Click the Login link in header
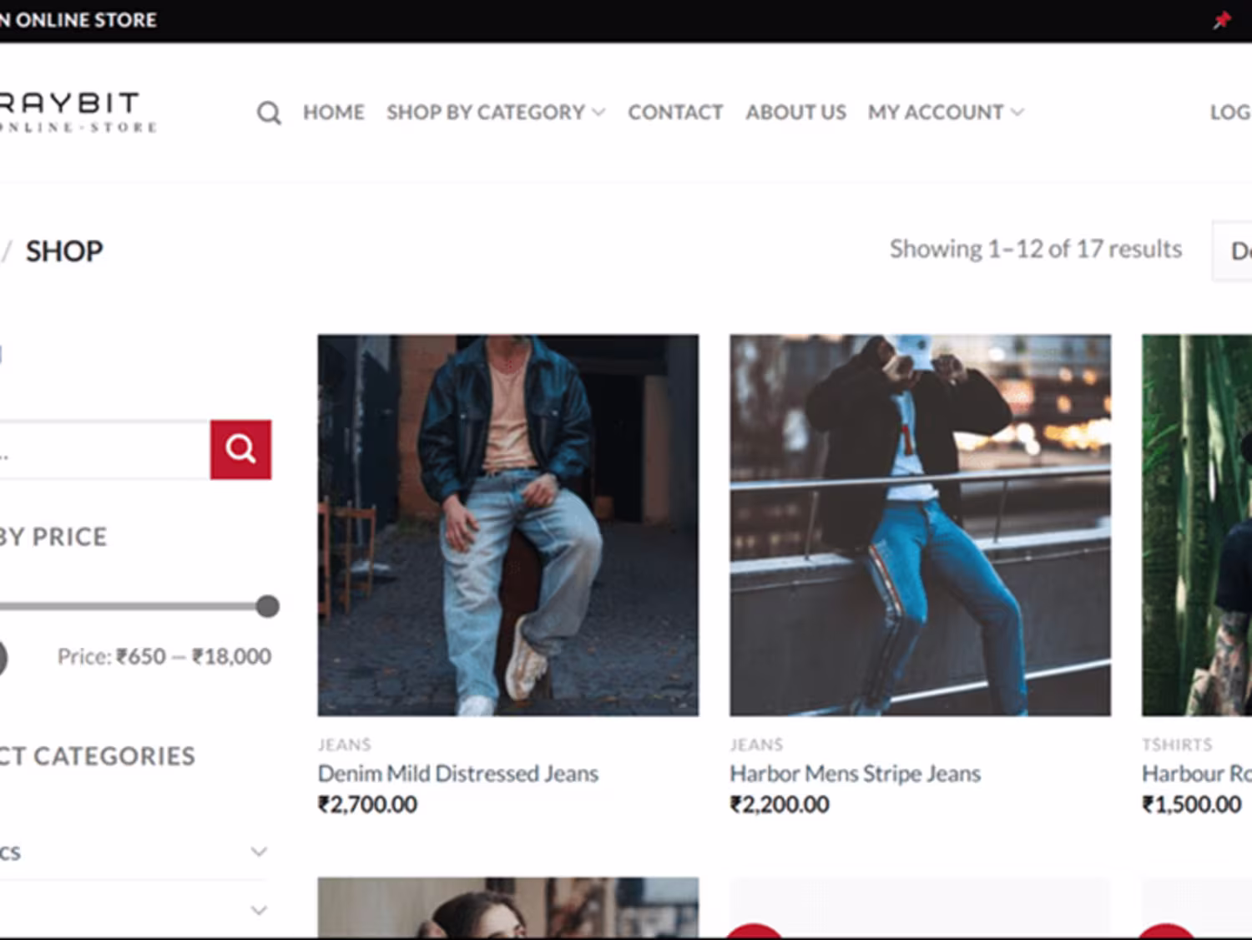 point(1231,112)
